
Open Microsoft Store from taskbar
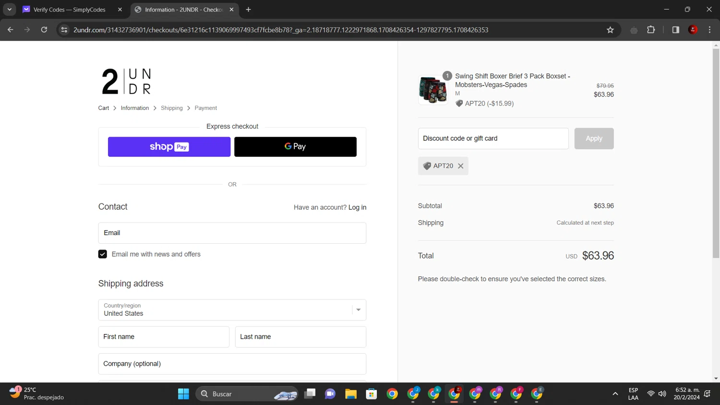point(372,394)
